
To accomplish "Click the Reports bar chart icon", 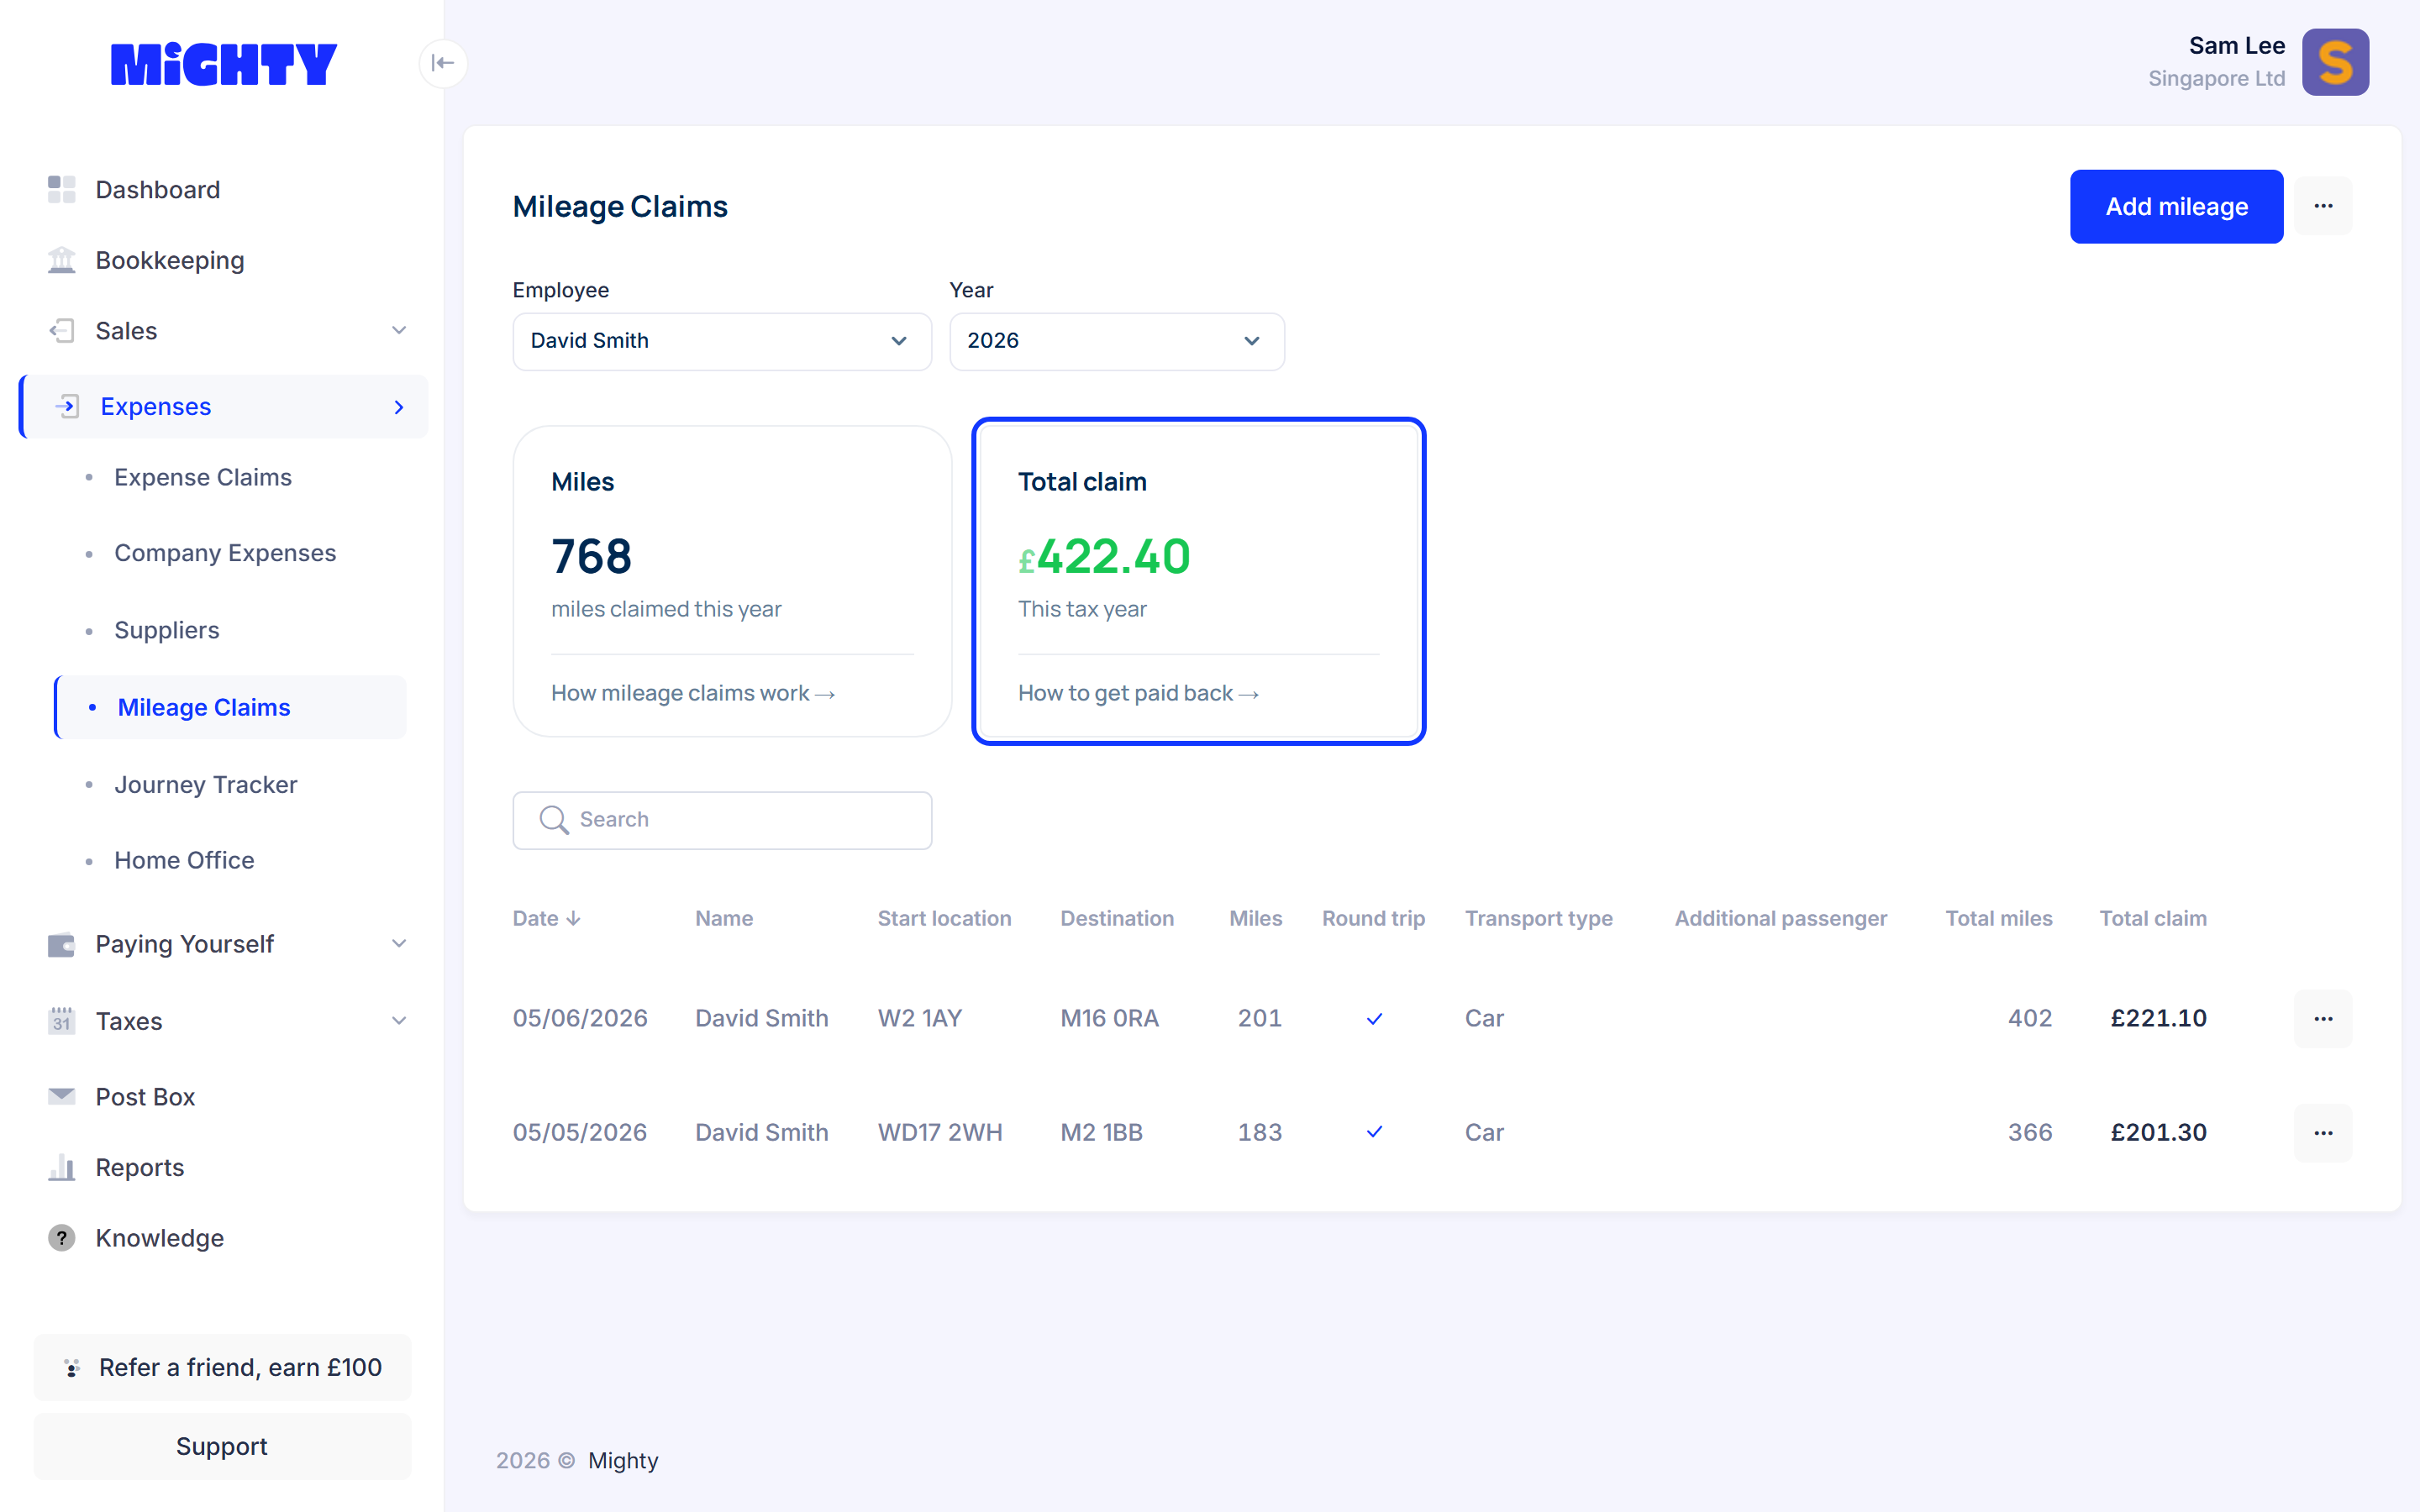I will coord(62,1167).
